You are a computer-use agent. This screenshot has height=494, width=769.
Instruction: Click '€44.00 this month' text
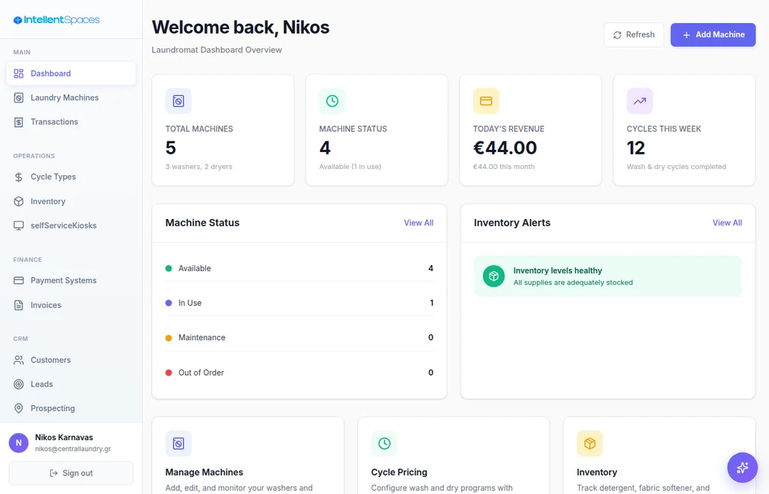[x=504, y=167]
